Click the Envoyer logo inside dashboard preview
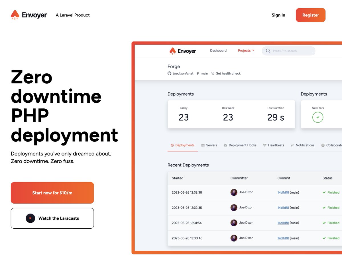Viewport: 342px width, 273px height. (x=183, y=51)
